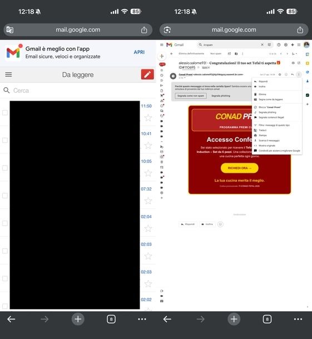Select checkbox of the 11:50 email
Image resolution: width=312 pixels, height=339 pixels.
[x=5, y=113]
